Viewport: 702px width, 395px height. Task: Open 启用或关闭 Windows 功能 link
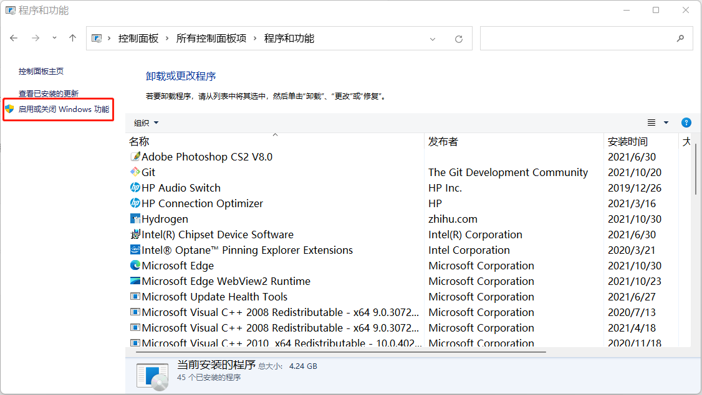point(64,109)
